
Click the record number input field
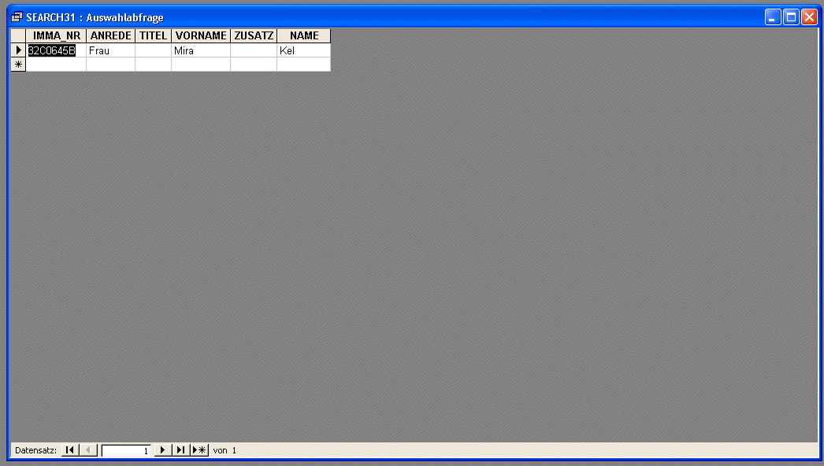(126, 451)
